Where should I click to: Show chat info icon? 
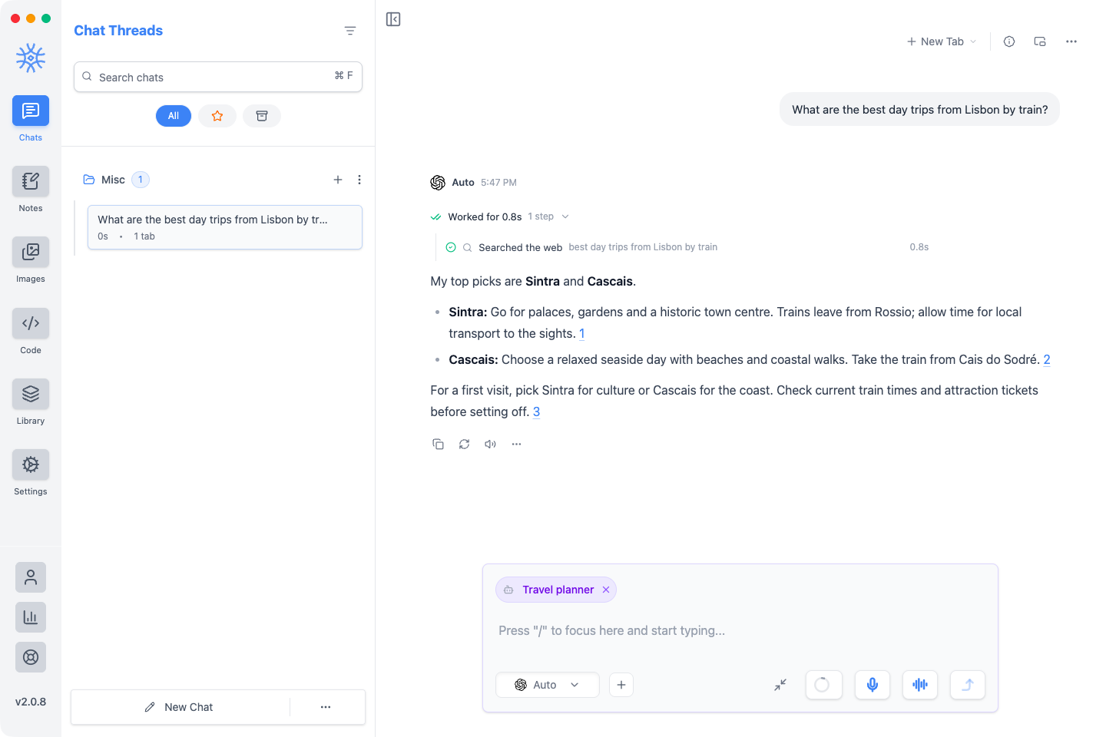(x=1009, y=41)
